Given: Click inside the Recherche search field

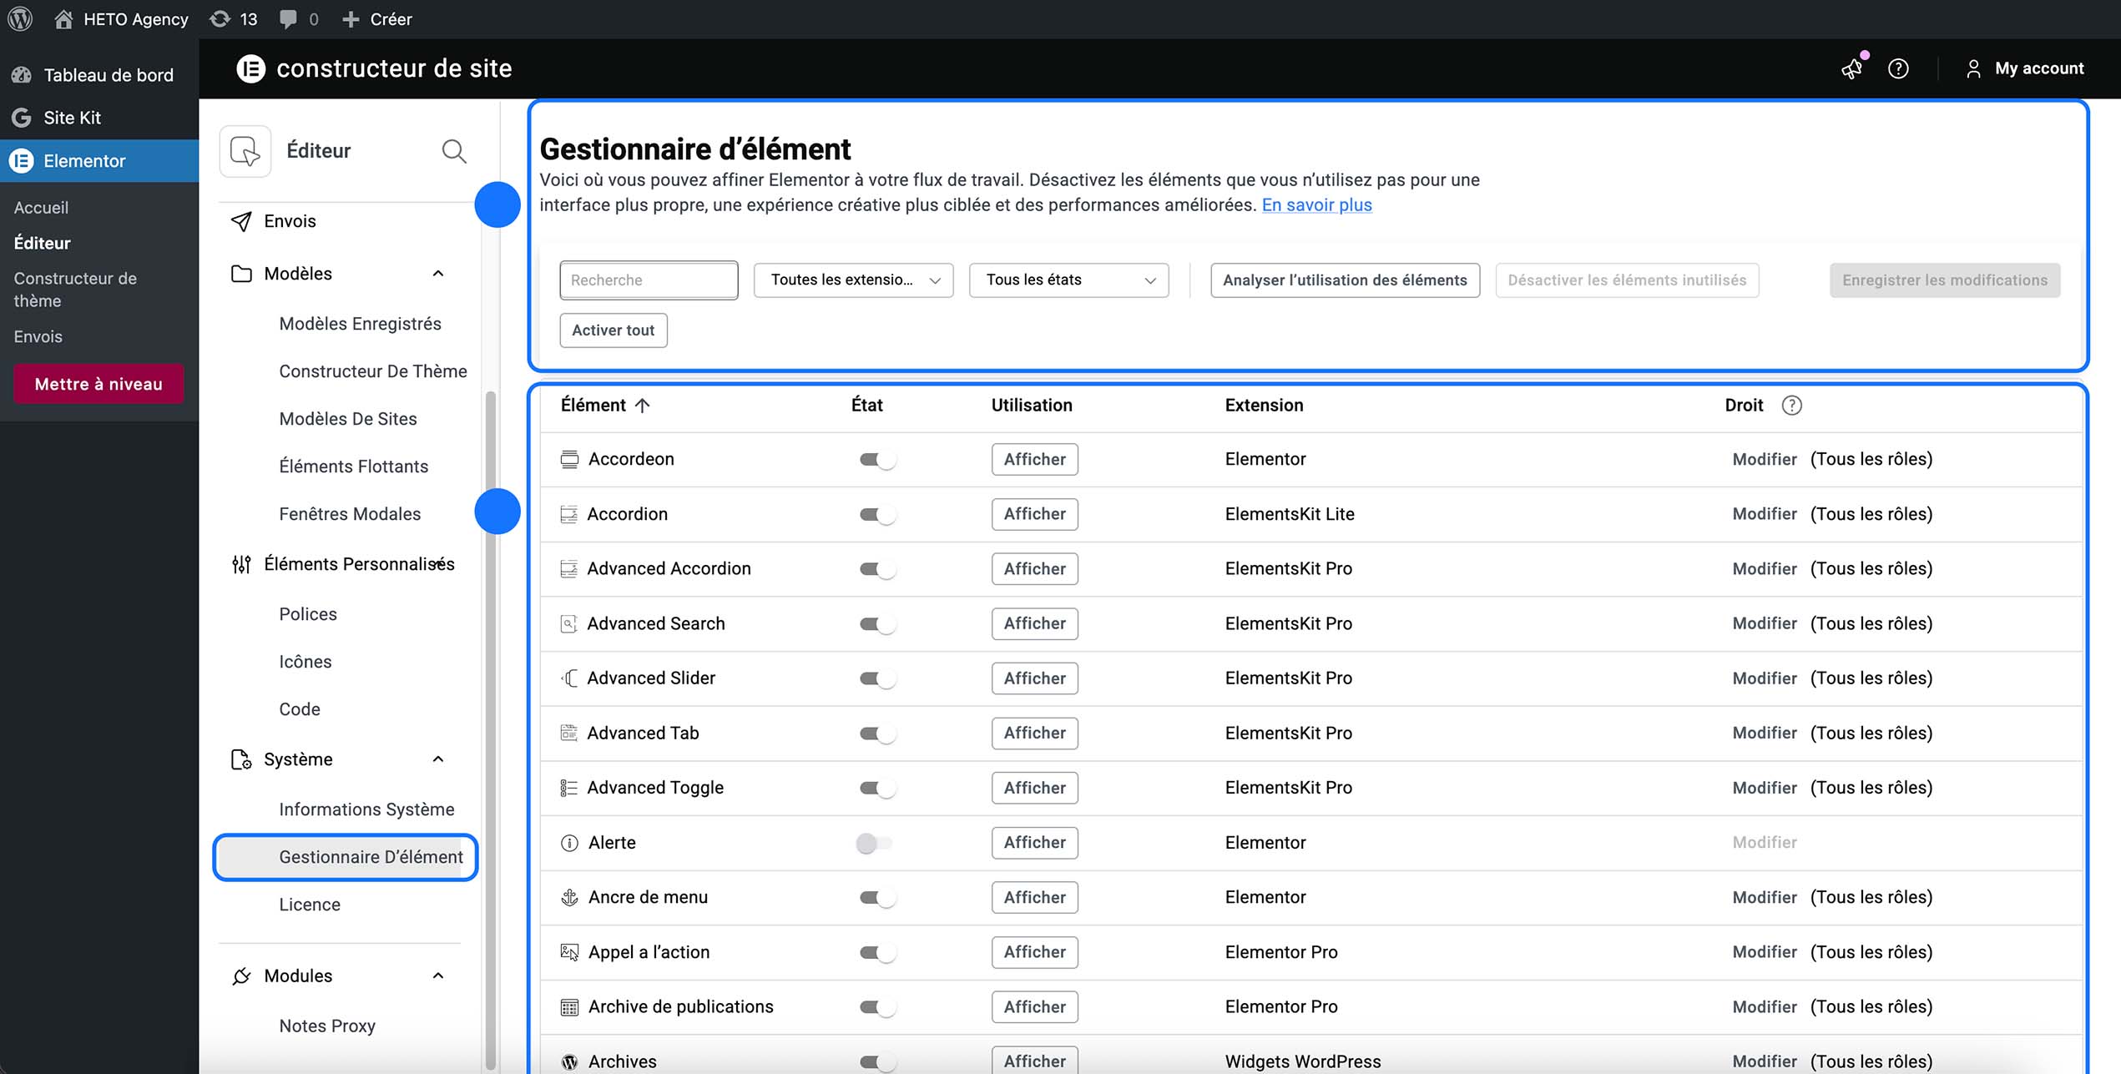Looking at the screenshot, I should 649,280.
